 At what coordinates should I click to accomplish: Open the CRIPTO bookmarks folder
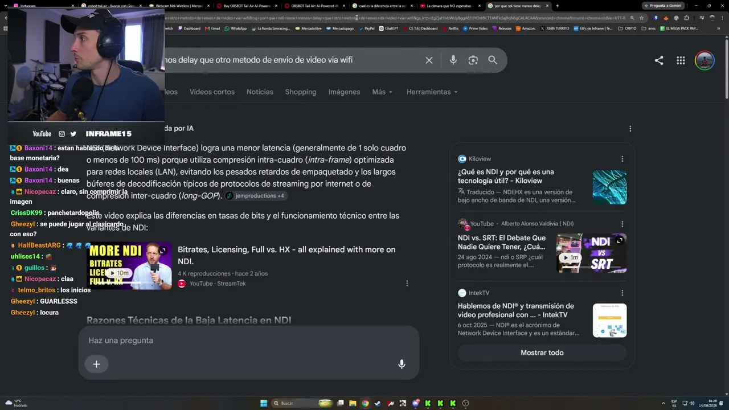coord(627,28)
